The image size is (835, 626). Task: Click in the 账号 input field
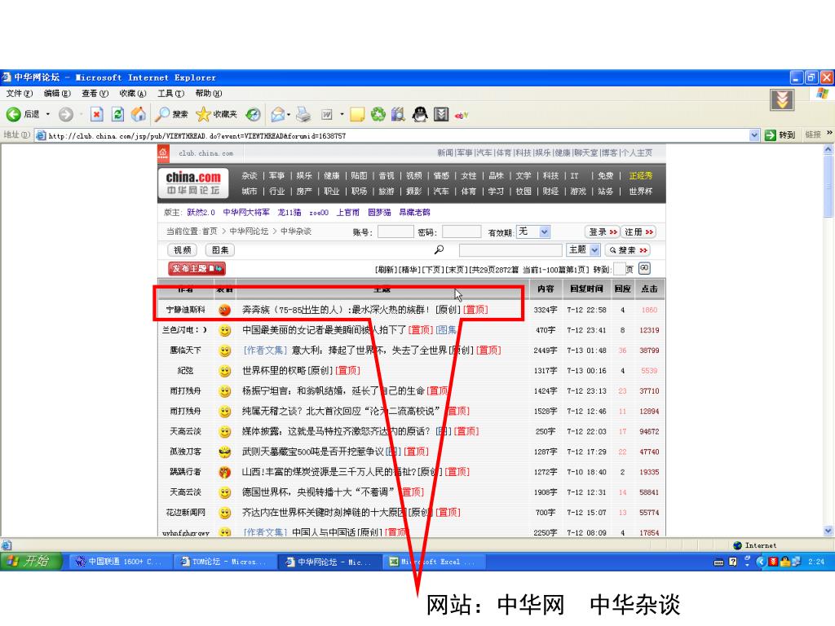point(395,232)
